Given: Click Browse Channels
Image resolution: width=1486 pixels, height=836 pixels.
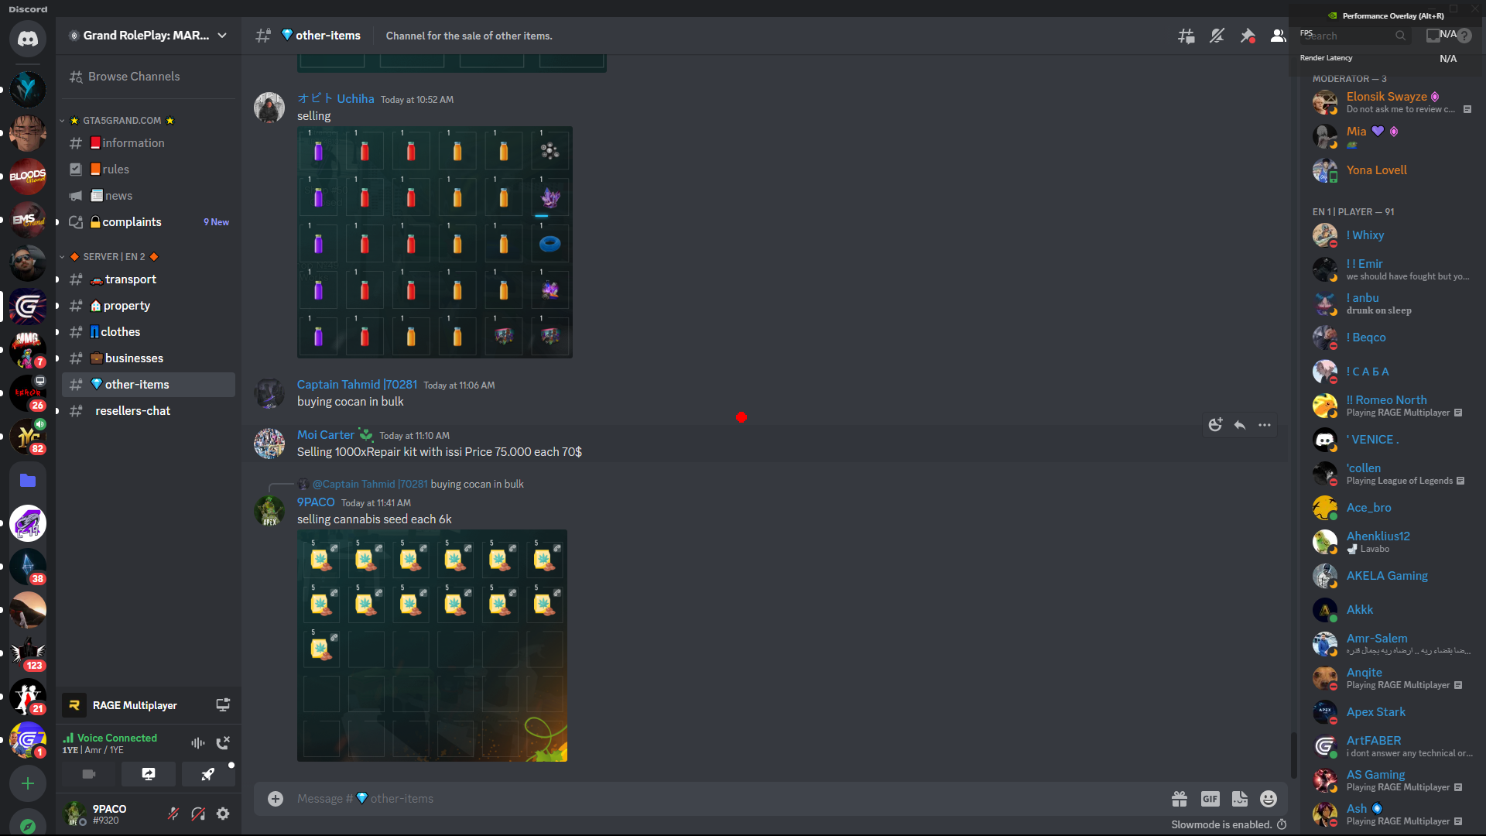Looking at the screenshot, I should pyautogui.click(x=133, y=77).
